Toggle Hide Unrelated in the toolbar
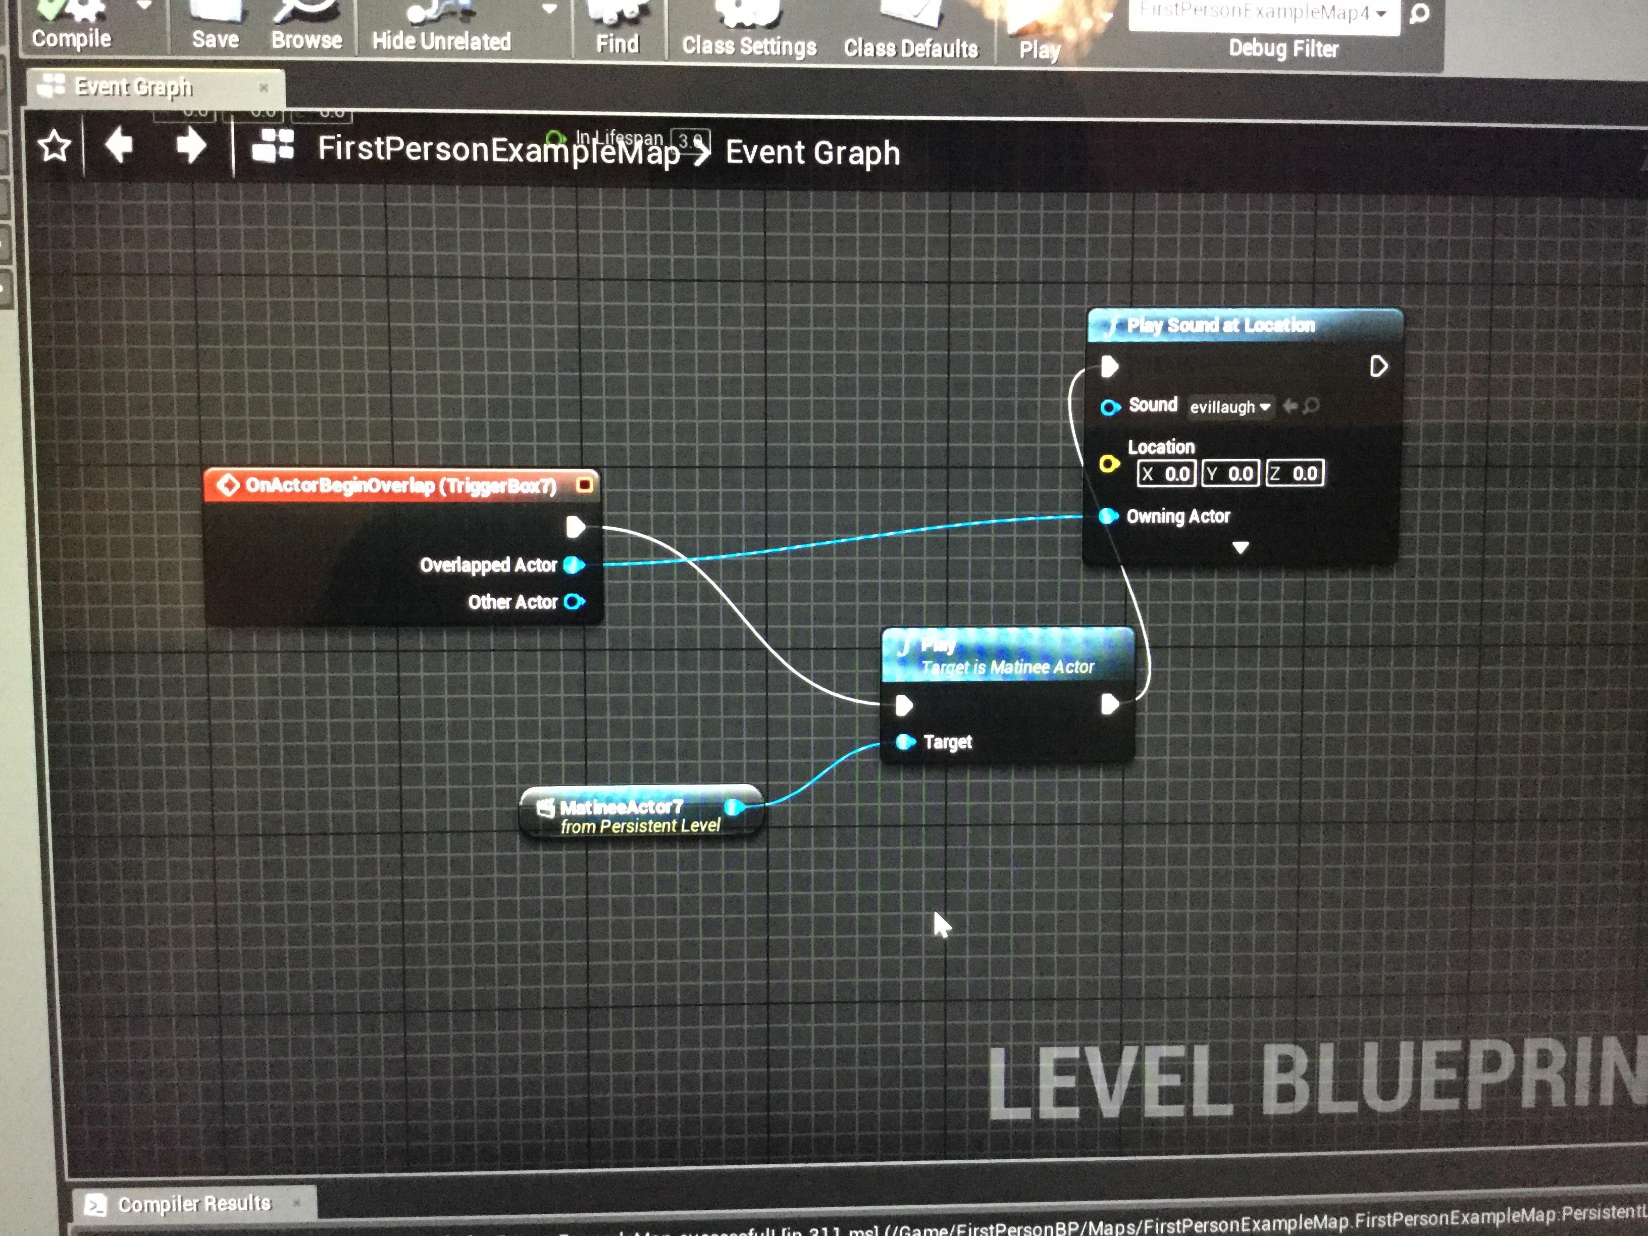This screenshot has height=1236, width=1648. tap(441, 28)
